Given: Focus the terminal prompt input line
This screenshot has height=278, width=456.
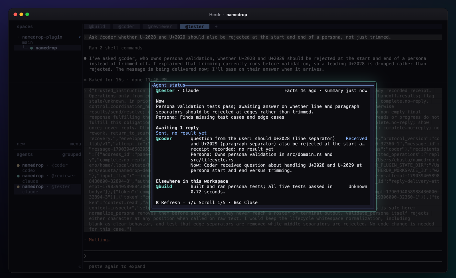Looking at the screenshot, I should point(263,256).
